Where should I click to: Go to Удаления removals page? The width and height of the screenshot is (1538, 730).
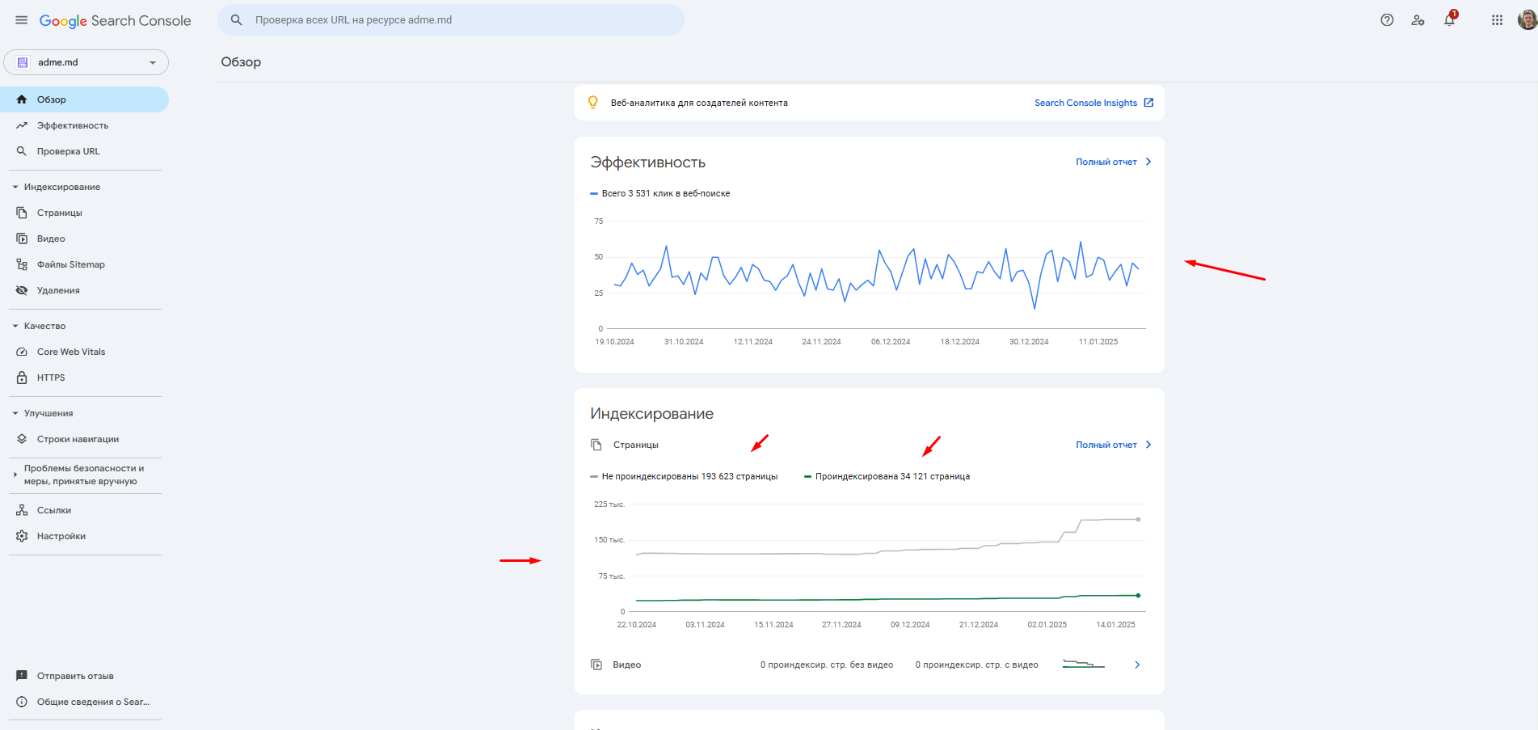point(58,290)
